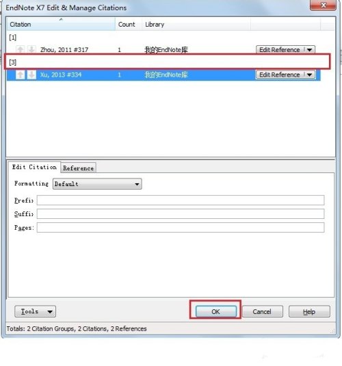342x366 pixels.
Task: Click Edit Reference for Zhou, 2011 #317
Action: coord(280,50)
